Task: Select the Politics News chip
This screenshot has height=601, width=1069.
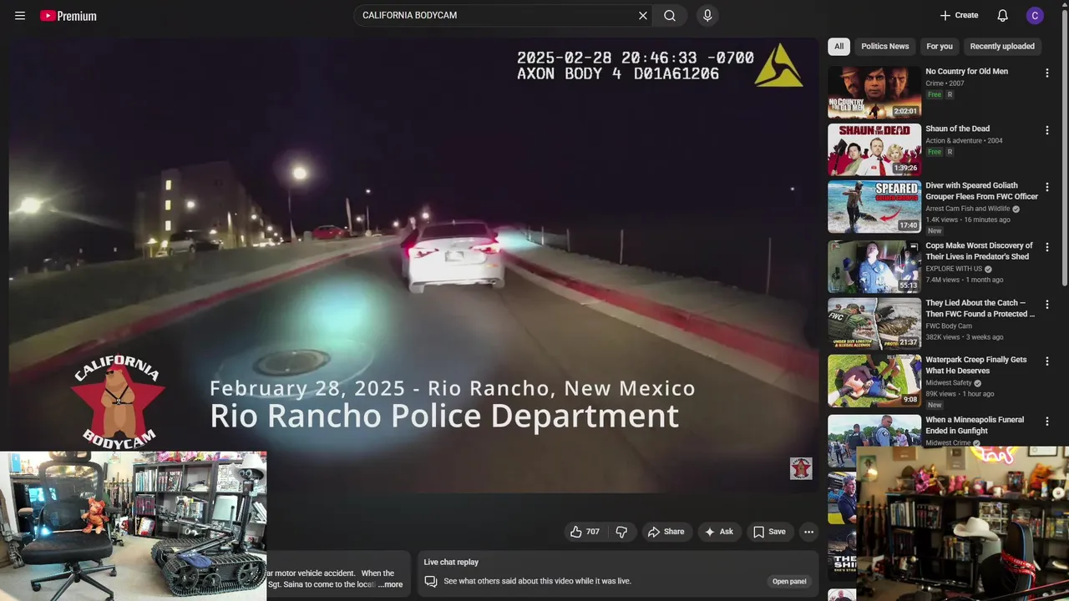Action: 884,47
